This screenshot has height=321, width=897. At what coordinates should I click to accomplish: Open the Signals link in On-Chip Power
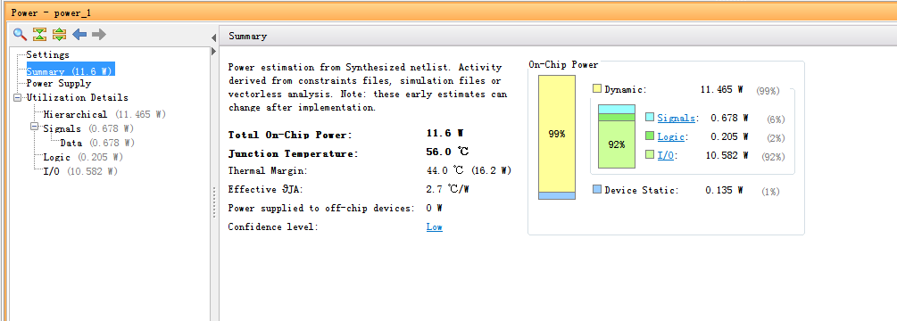[677, 119]
